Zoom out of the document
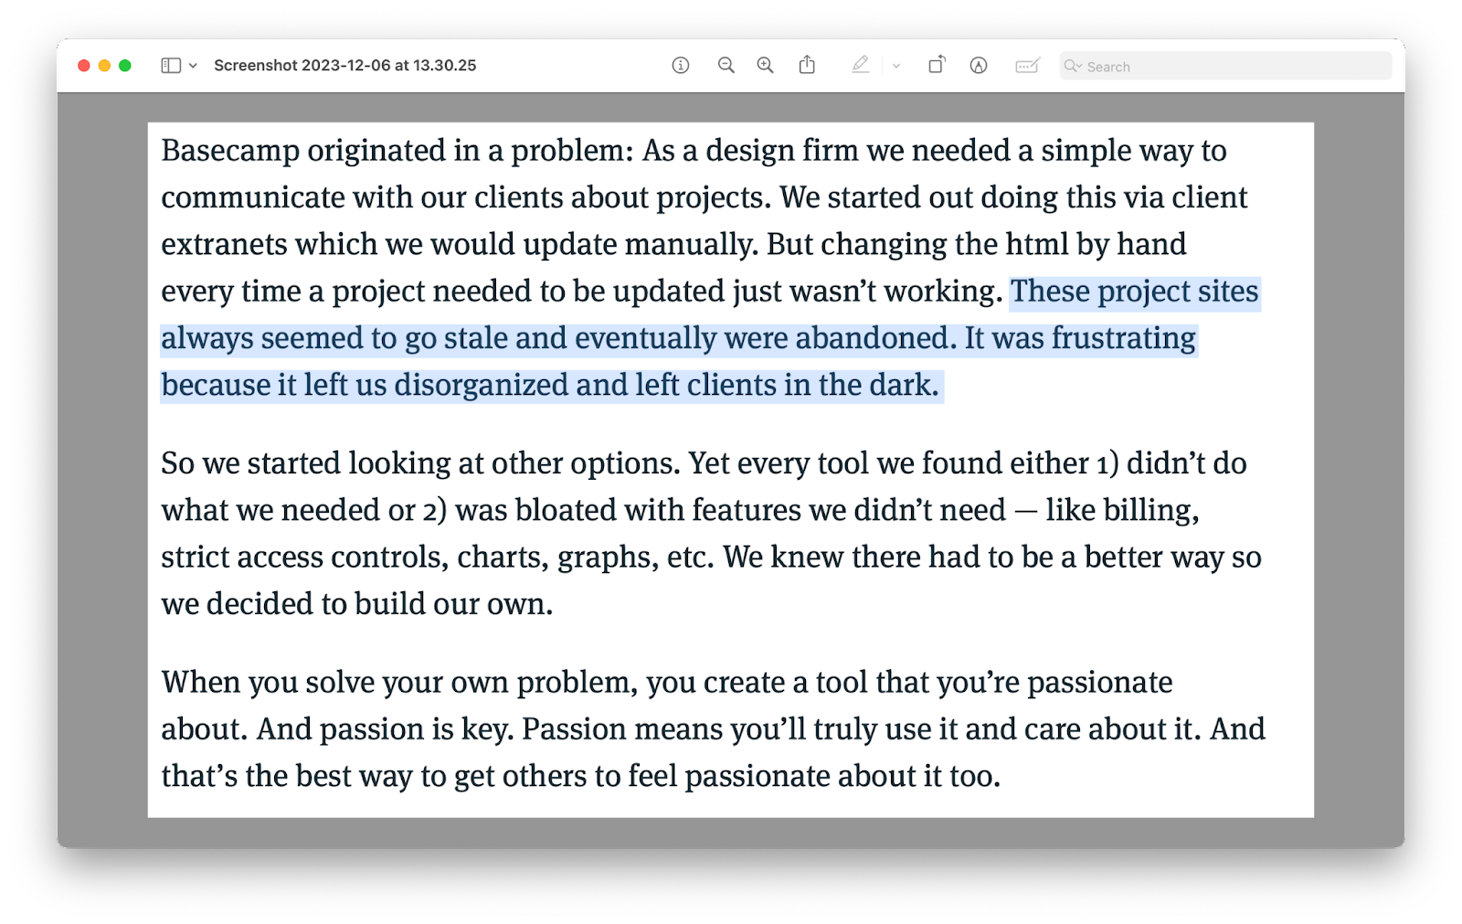This screenshot has height=924, width=1462. [726, 65]
